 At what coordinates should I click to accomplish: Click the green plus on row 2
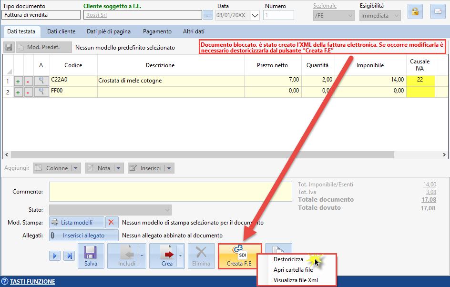coord(18,92)
